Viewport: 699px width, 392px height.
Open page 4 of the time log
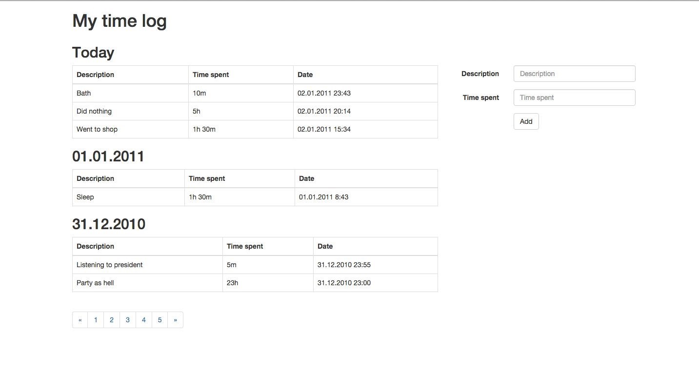143,320
